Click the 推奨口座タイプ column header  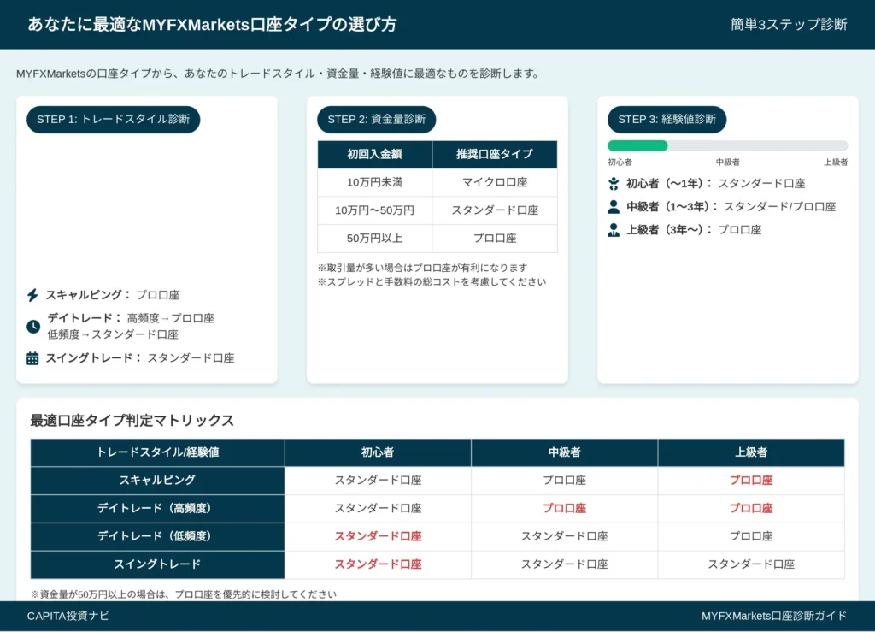[x=495, y=155]
